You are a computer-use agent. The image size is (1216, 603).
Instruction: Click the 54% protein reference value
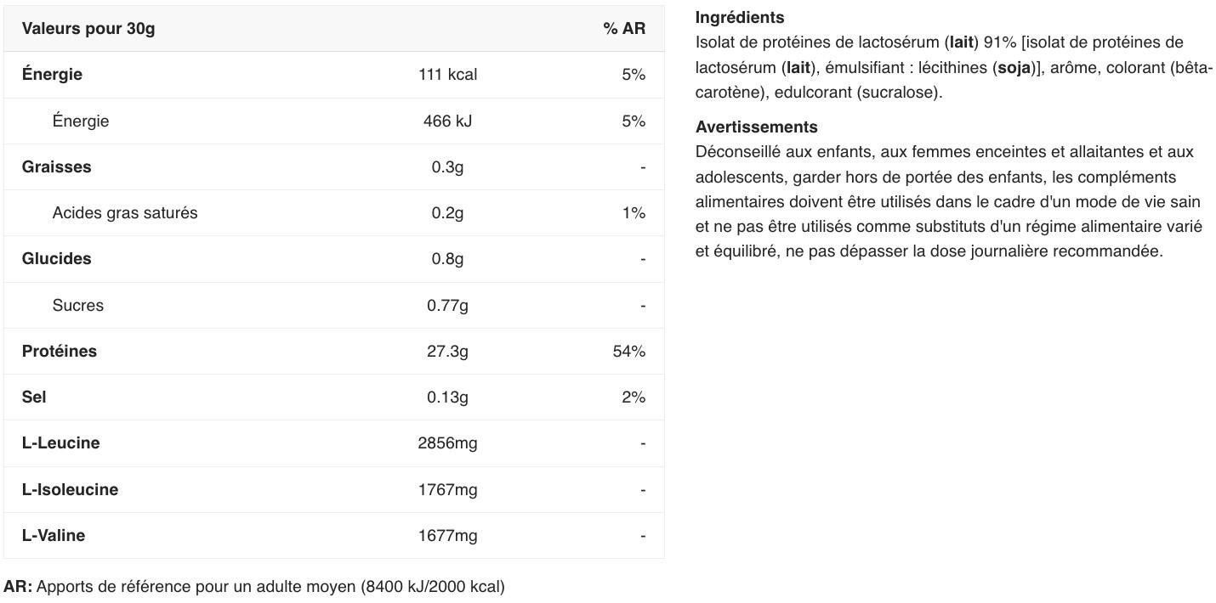(x=628, y=352)
